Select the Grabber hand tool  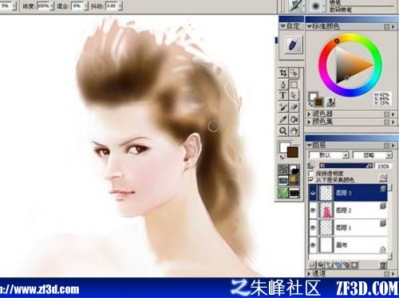pyautogui.click(x=294, y=131)
